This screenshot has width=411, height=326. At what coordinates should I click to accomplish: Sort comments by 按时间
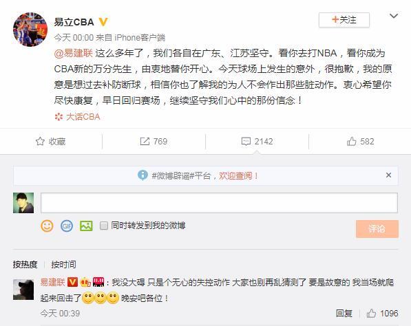pyautogui.click(x=64, y=265)
